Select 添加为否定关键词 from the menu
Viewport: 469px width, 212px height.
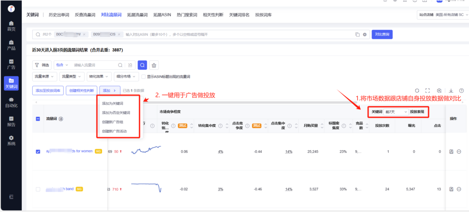[x=116, y=112]
